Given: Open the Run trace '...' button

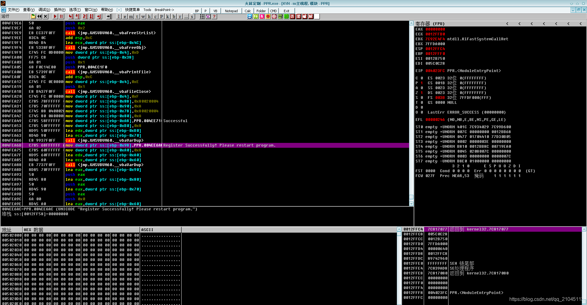Looking at the screenshot, I should point(186,16).
